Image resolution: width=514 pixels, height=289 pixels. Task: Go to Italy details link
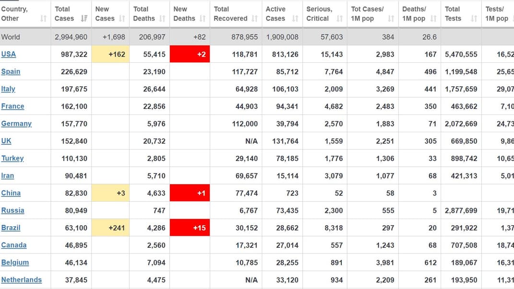pyautogui.click(x=8, y=89)
